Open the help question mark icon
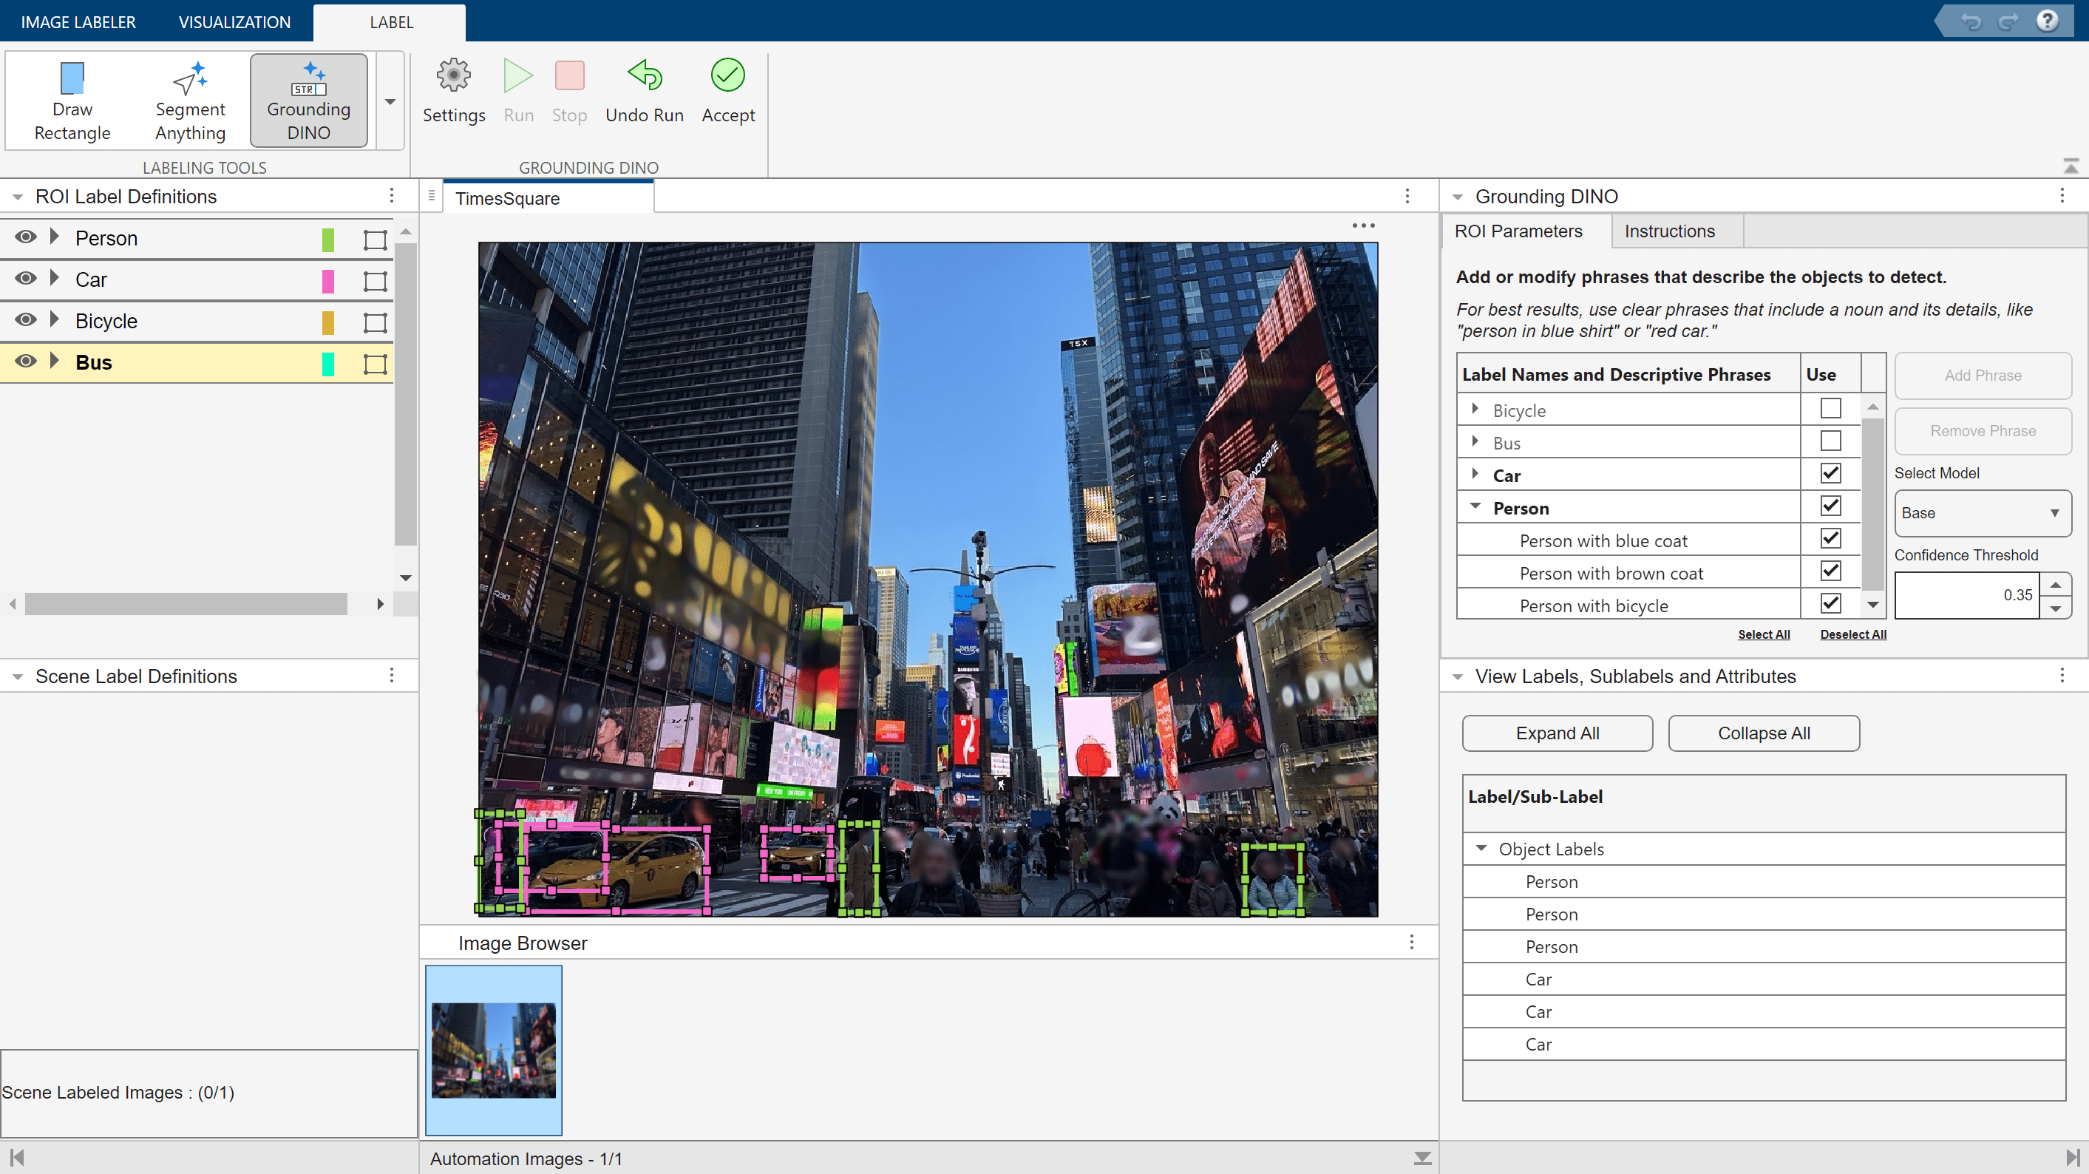The image size is (2089, 1174). click(x=2047, y=21)
